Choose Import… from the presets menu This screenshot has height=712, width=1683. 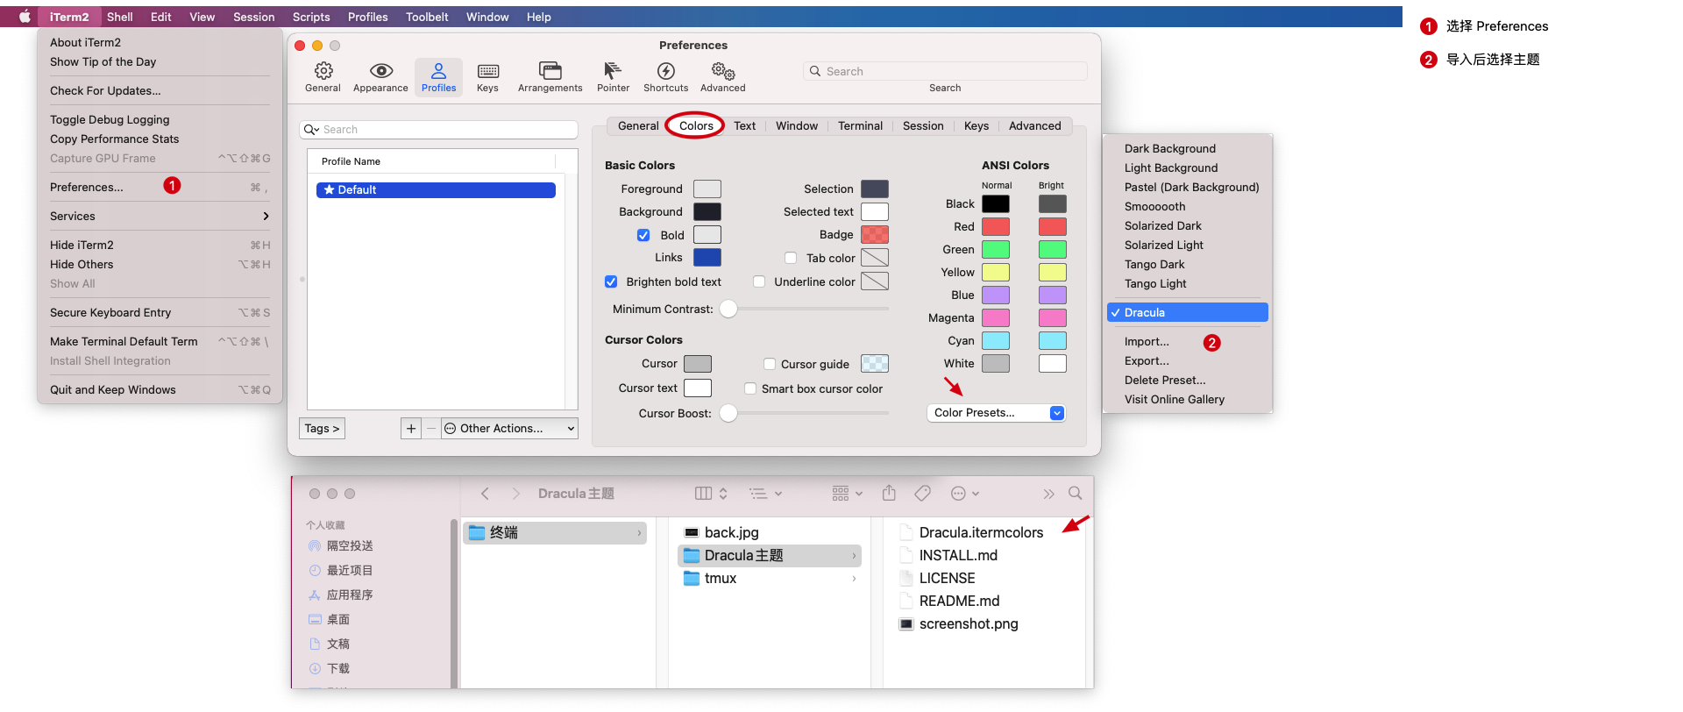1147,342
